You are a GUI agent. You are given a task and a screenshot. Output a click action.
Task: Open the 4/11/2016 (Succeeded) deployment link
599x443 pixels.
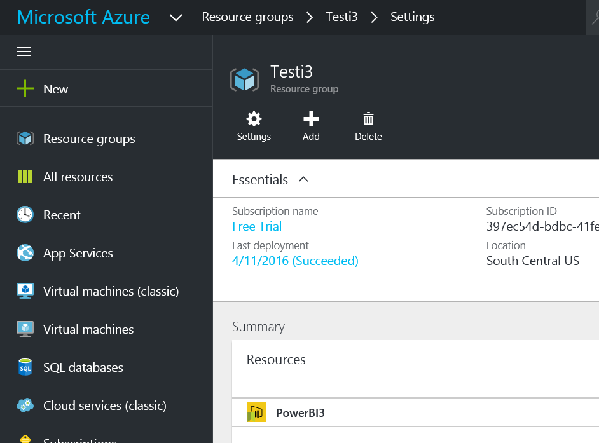point(295,261)
